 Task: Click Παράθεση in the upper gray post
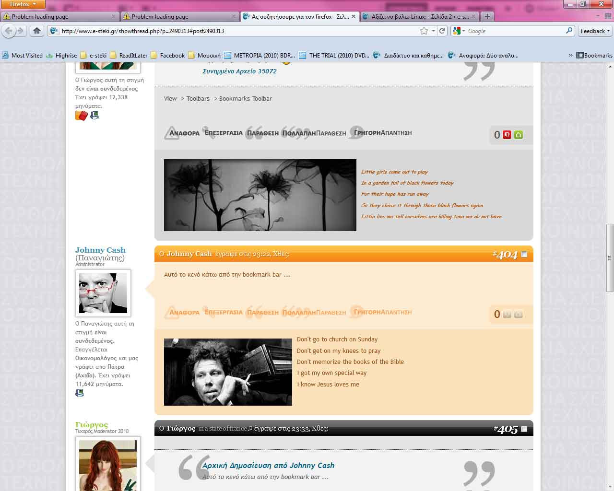pos(262,133)
